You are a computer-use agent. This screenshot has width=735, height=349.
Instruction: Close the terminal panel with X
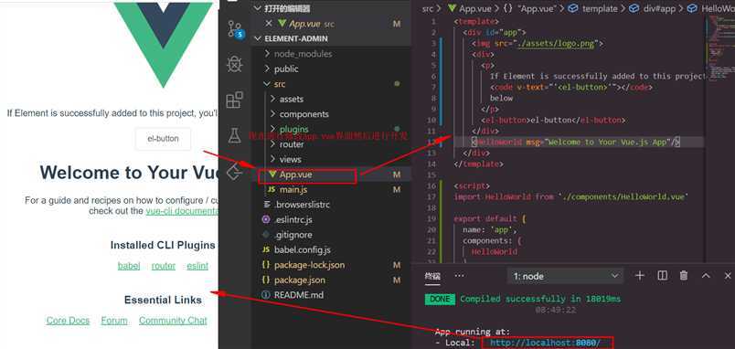tap(728, 275)
